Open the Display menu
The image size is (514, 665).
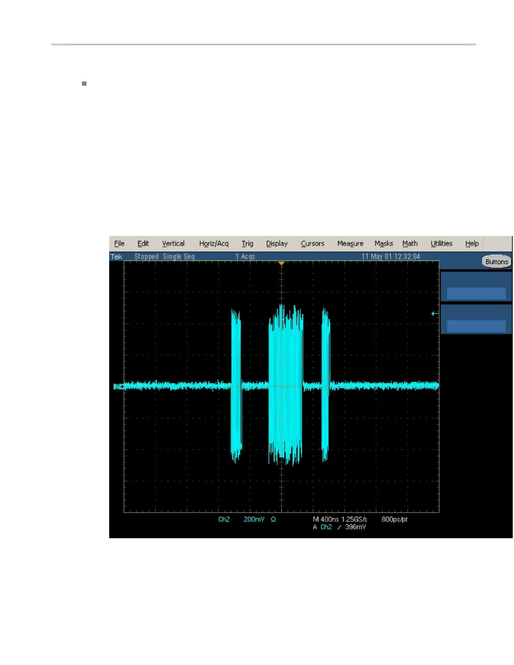coord(277,243)
